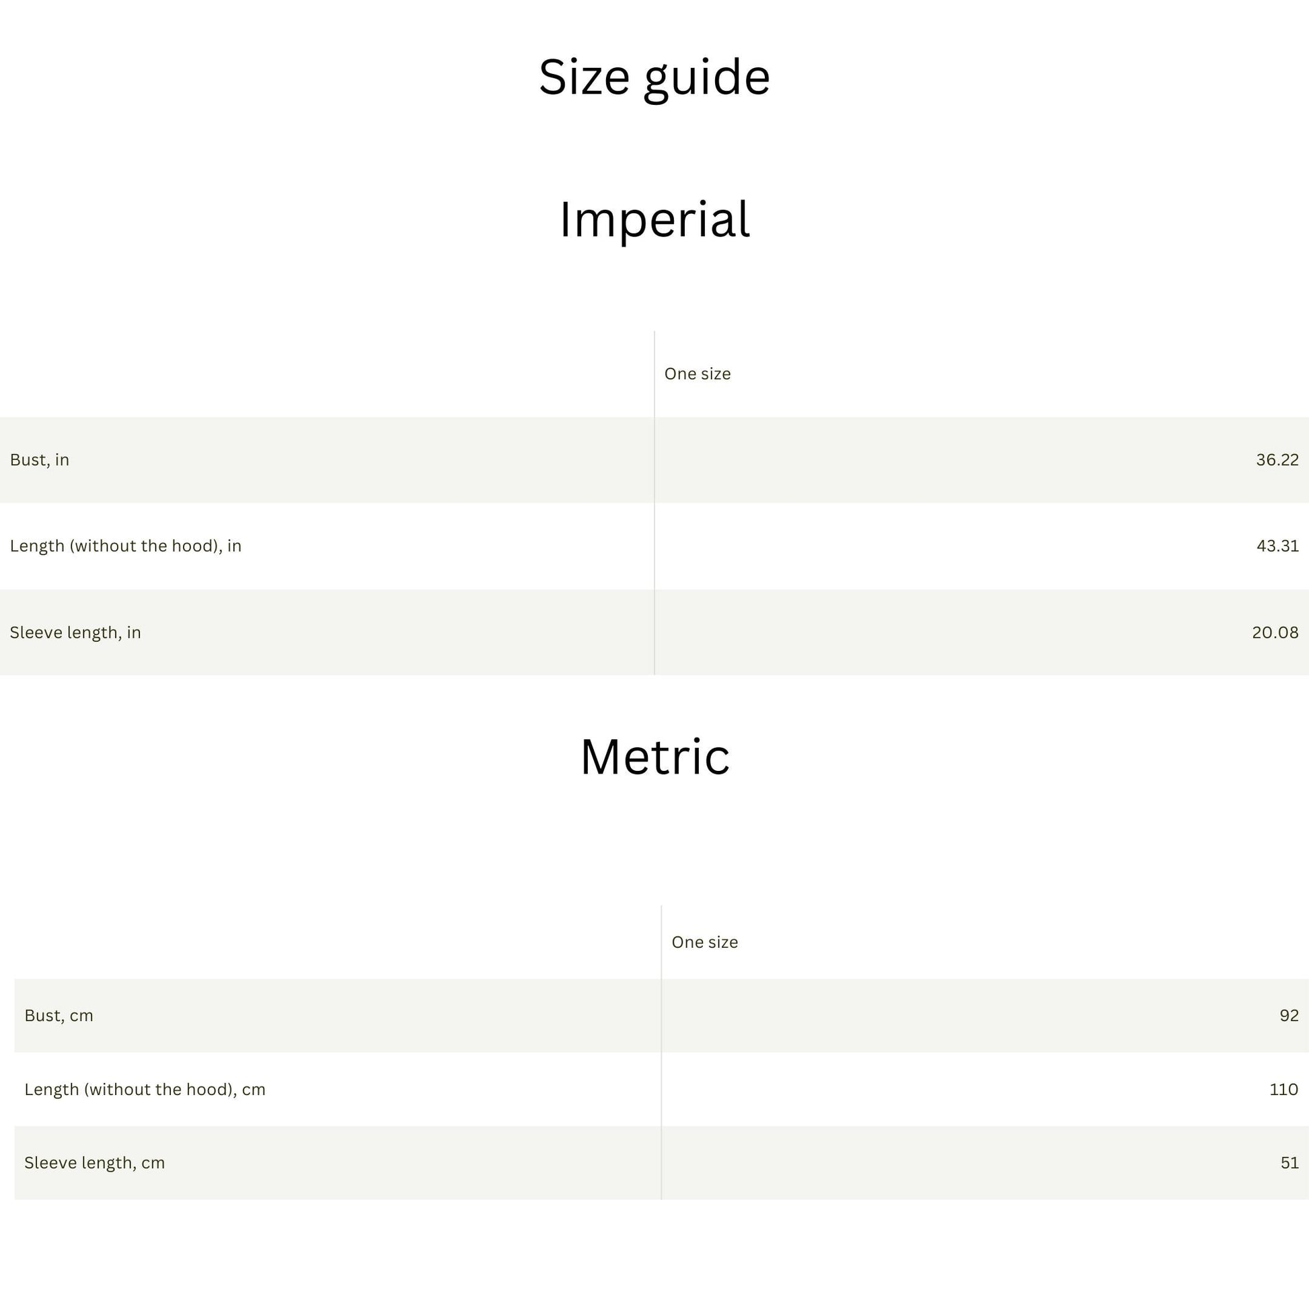Select the "Imperial" section heading

654,220
